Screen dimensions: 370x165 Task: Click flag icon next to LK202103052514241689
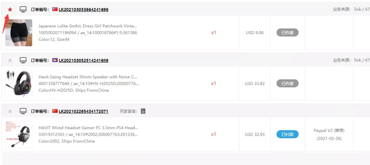click(55, 60)
